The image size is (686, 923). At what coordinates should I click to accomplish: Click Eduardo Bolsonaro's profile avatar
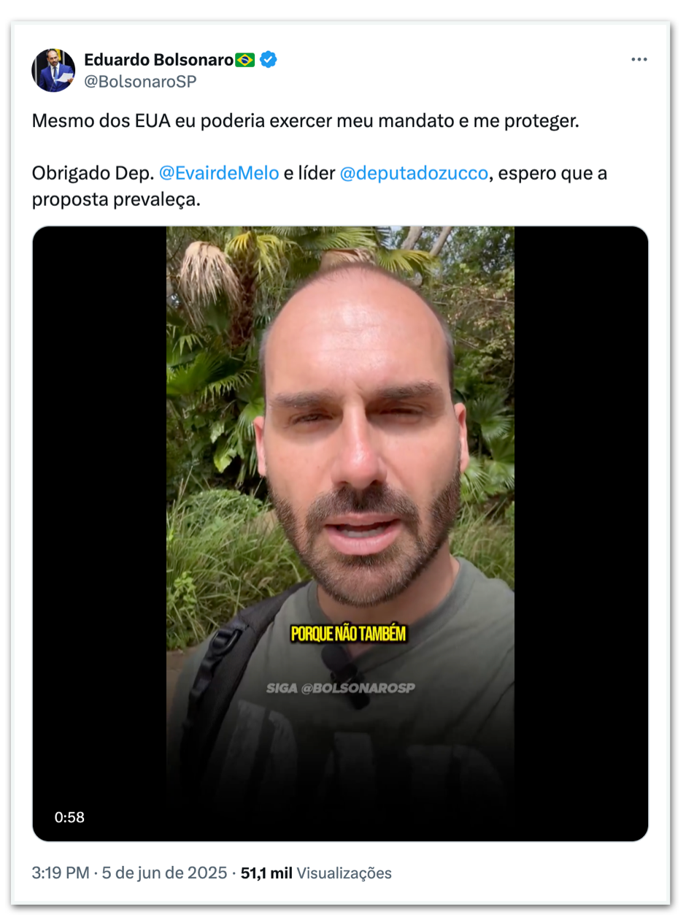(53, 70)
